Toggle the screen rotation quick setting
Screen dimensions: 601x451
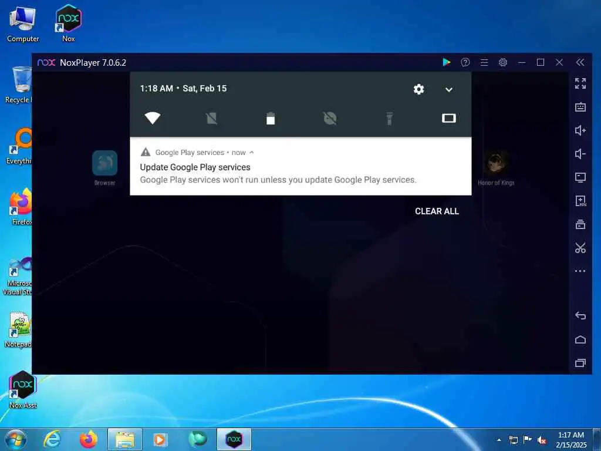click(449, 118)
